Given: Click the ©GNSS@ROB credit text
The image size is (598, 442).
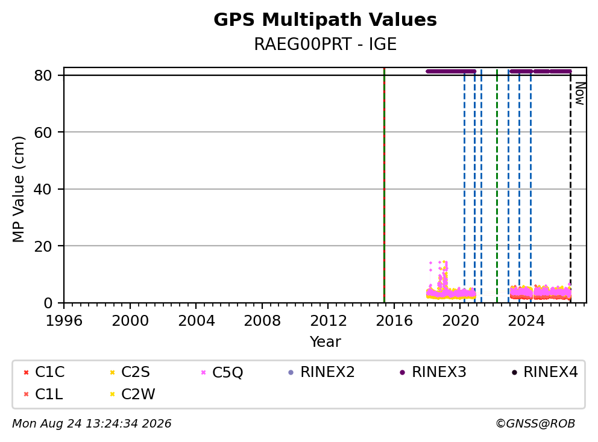Looking at the screenshot, I should (535, 424).
